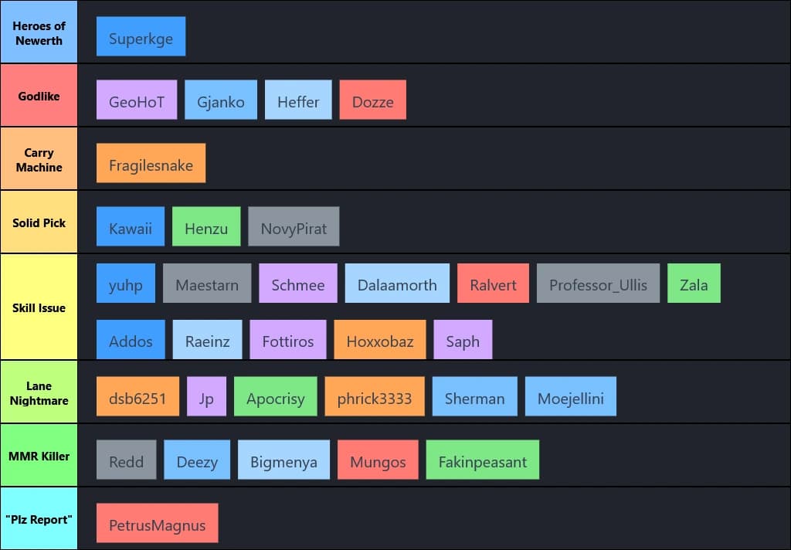Select the GeoHoT tile in Godlike
This screenshot has height=550, width=791.
pos(137,100)
